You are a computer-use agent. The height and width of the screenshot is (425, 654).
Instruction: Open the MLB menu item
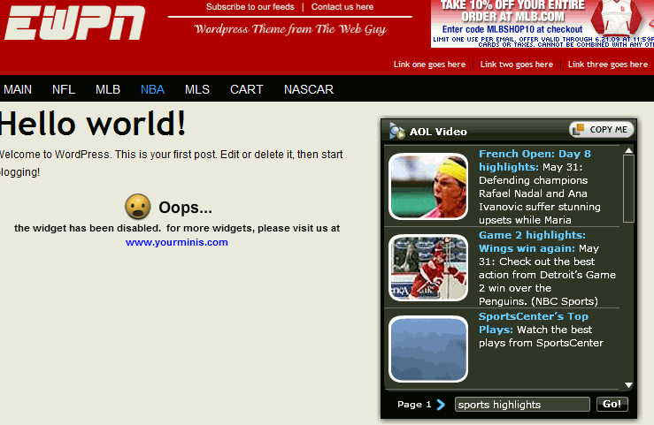(x=108, y=89)
